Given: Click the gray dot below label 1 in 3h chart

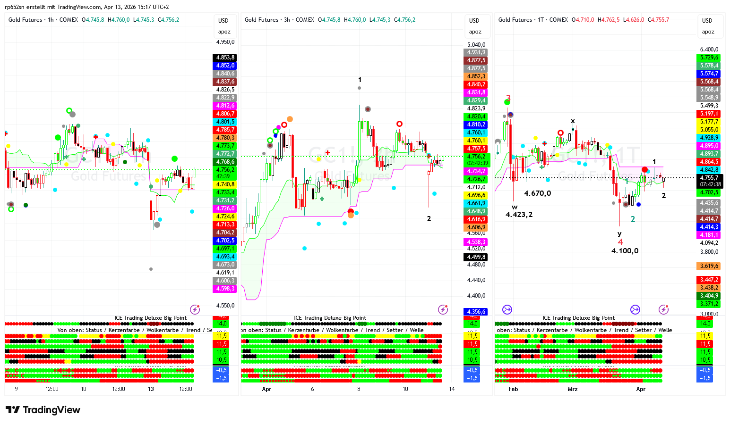Looking at the screenshot, I should tap(360, 88).
